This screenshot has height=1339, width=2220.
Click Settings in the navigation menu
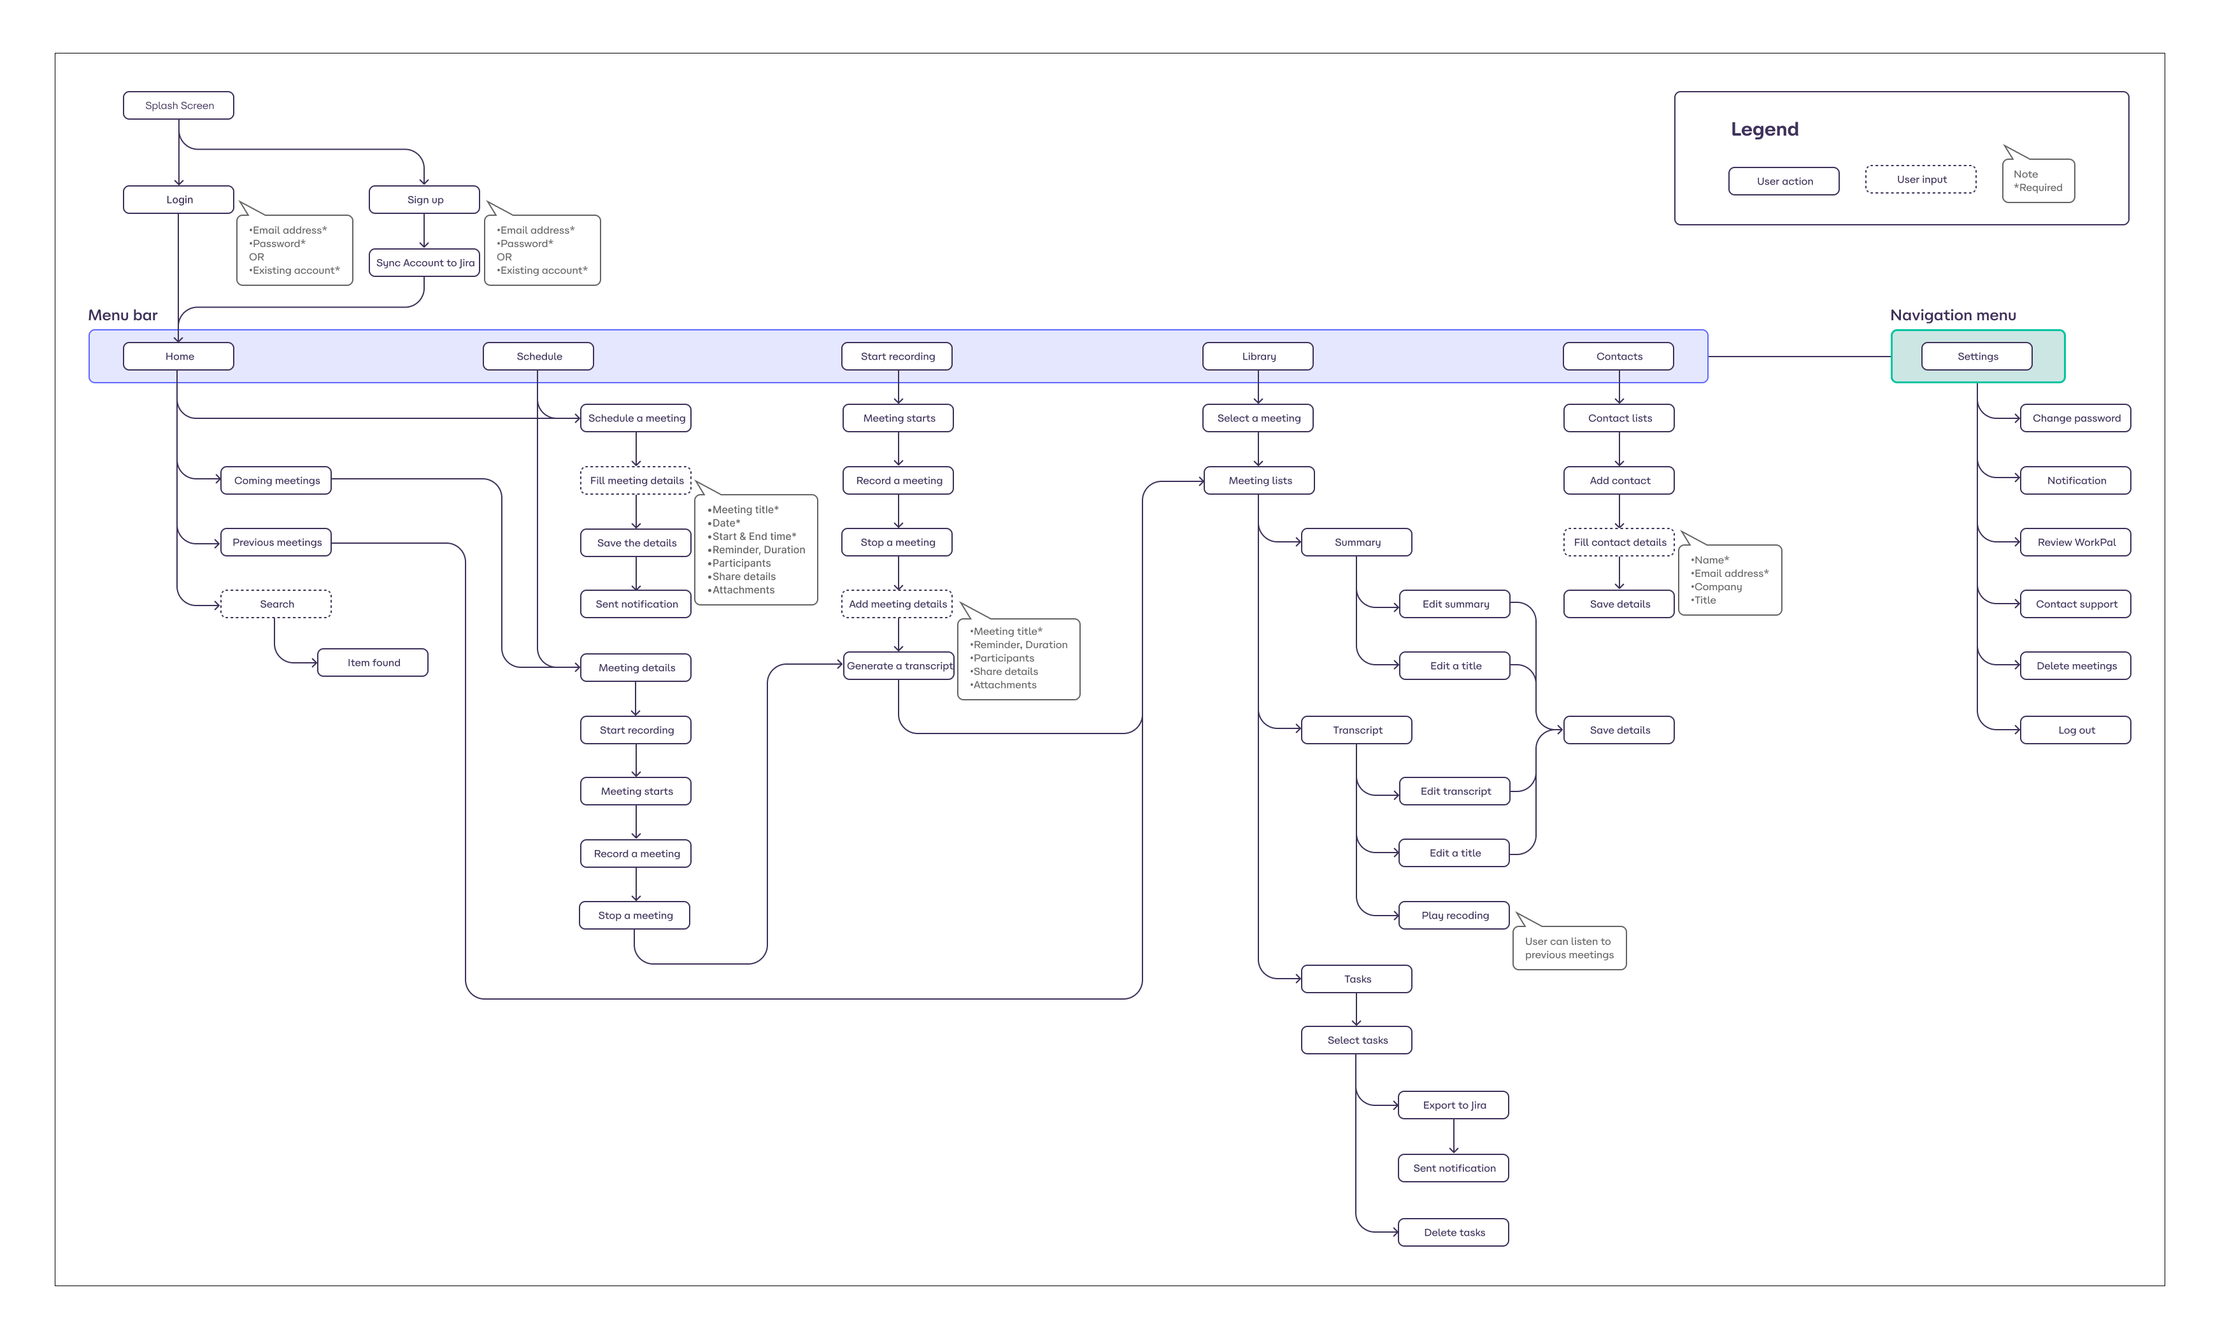tap(1977, 356)
